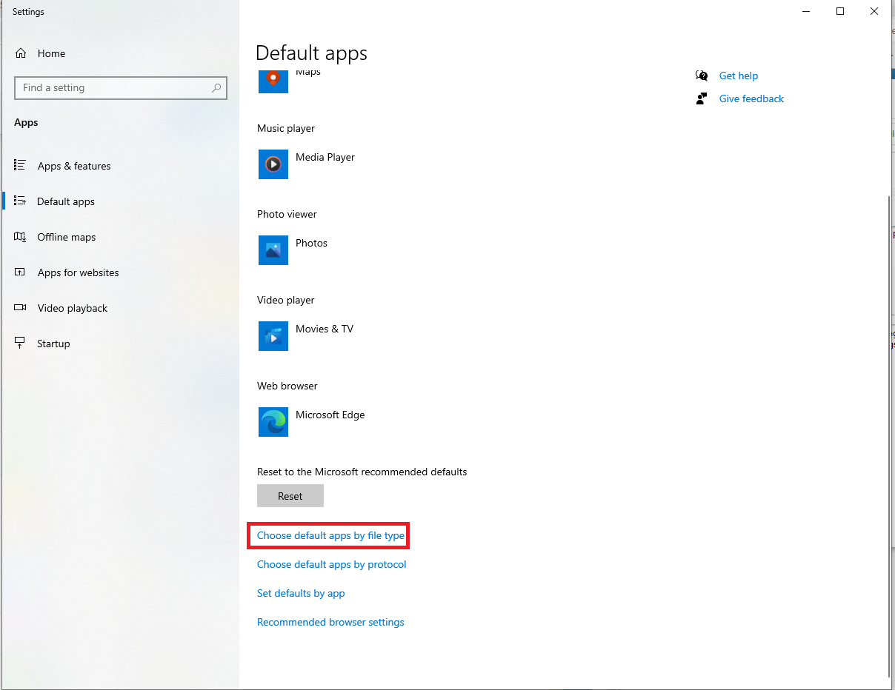895x690 pixels.
Task: Click the Photos app icon
Action: tap(273, 250)
